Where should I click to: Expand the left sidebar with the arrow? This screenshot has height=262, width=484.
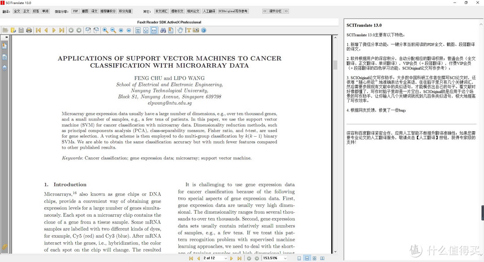pyautogui.click(x=6, y=37)
